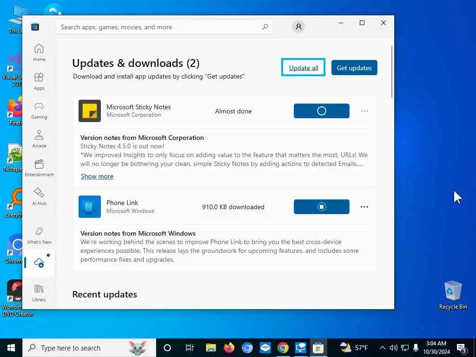Launch Google Chrome from the taskbar

[x=283, y=348]
